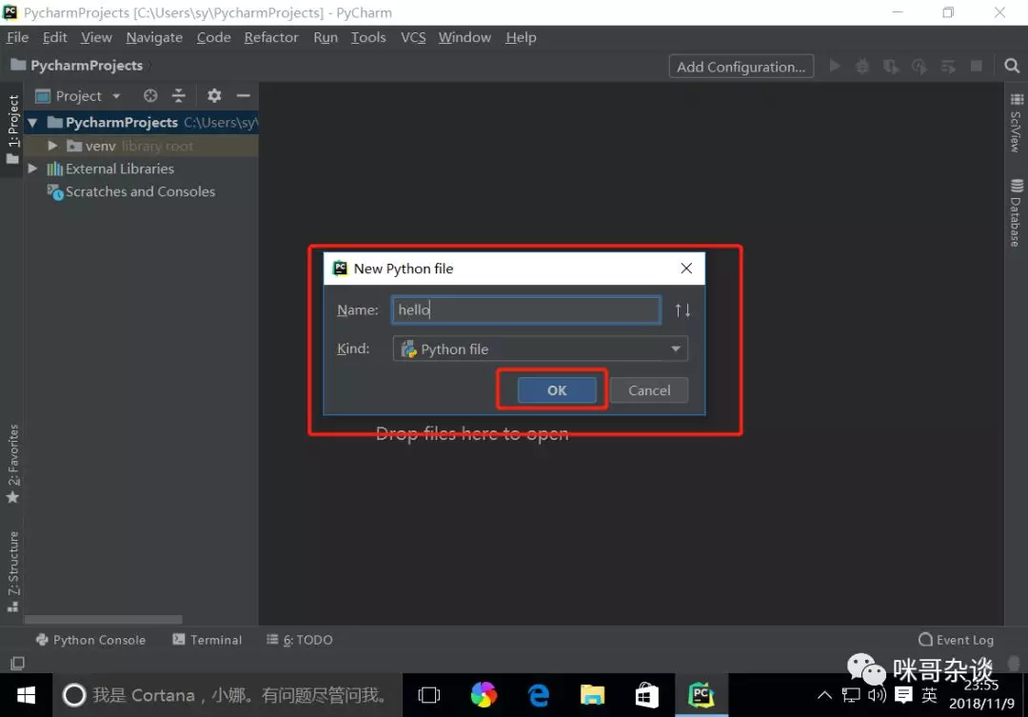
Task: Click the Debug bug icon
Action: (x=862, y=67)
